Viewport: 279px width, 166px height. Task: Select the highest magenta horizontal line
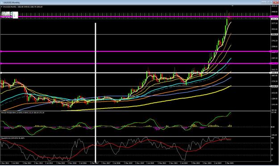coord(135,17)
